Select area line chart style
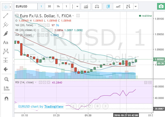 (x=118, y=6)
